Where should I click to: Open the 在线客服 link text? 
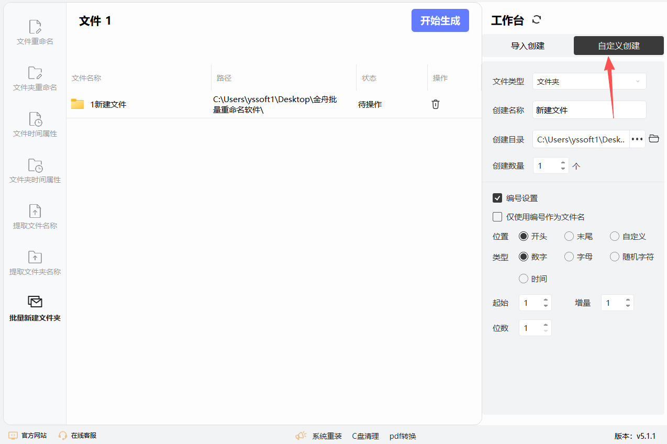(84, 436)
